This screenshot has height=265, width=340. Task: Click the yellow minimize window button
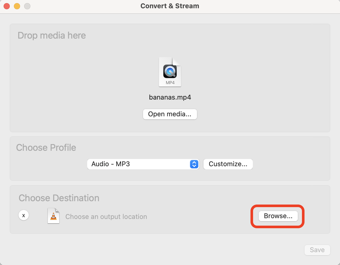(17, 6)
